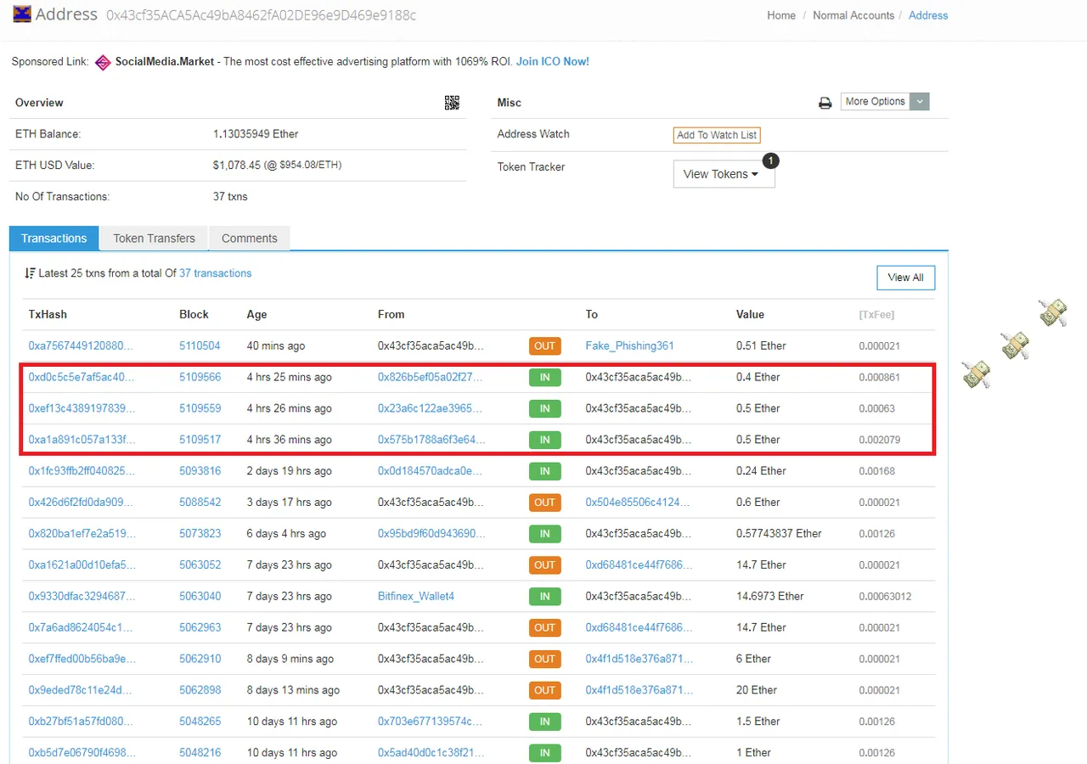This screenshot has width=1087, height=764.
Task: Open block 5110504 link
Action: 200,345
